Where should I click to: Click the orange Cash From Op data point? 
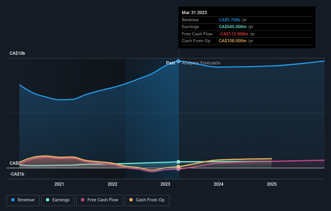(178, 167)
